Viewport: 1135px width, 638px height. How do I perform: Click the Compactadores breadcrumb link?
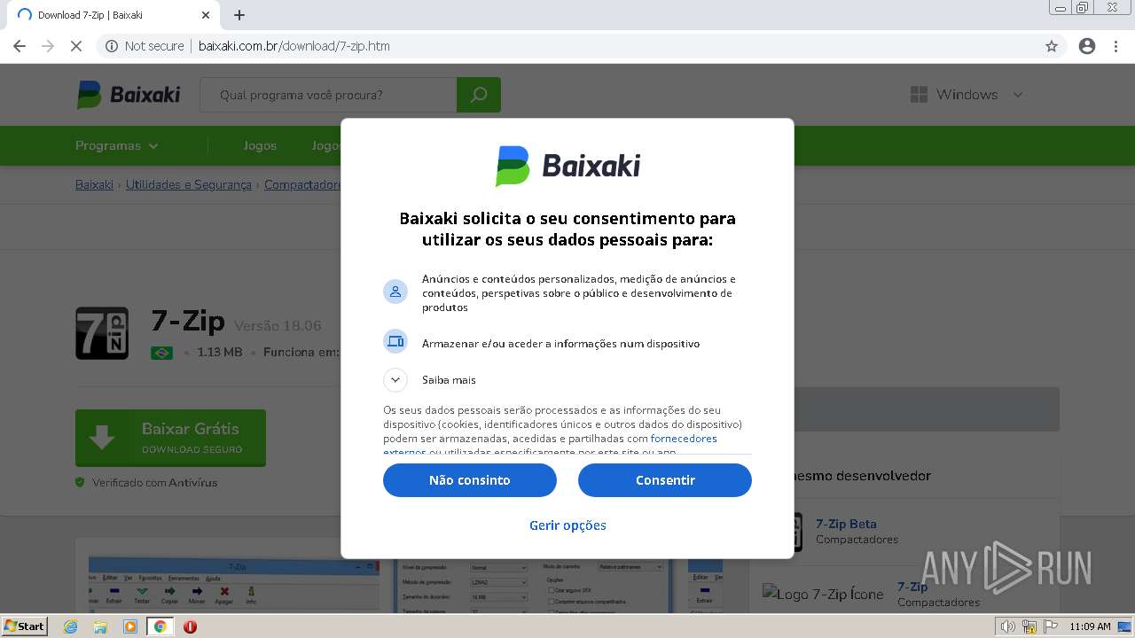(x=302, y=184)
